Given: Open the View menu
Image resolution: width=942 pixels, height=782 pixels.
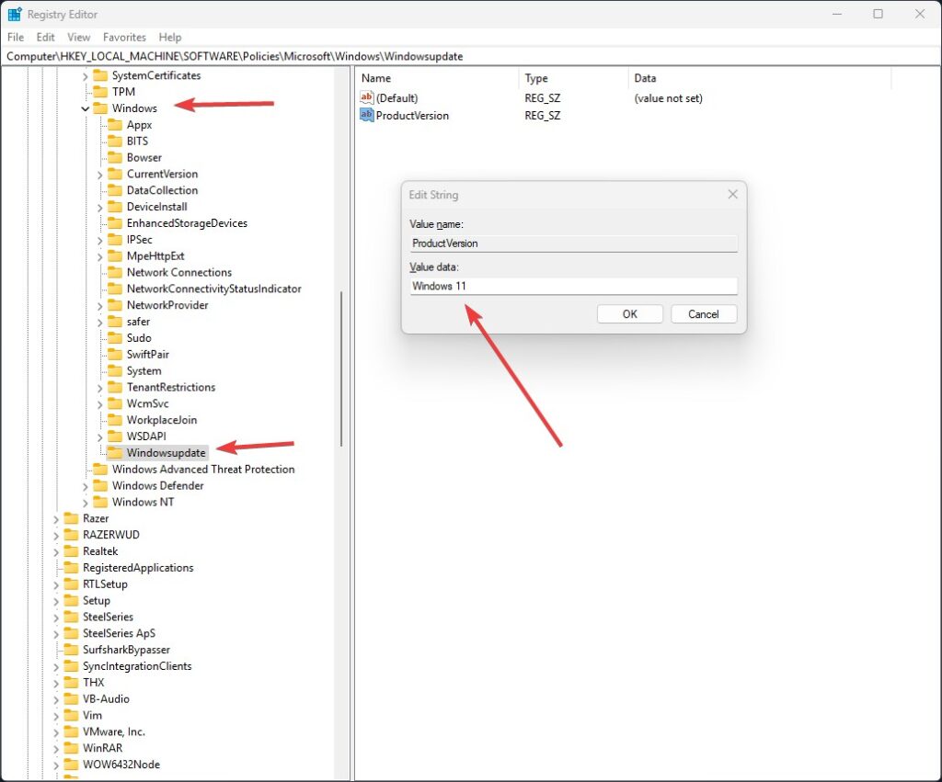Looking at the screenshot, I should 79,37.
